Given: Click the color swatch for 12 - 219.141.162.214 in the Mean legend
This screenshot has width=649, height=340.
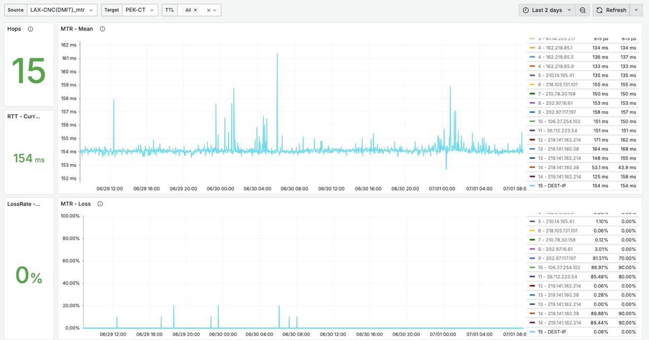Looking at the screenshot, I should tap(532, 140).
